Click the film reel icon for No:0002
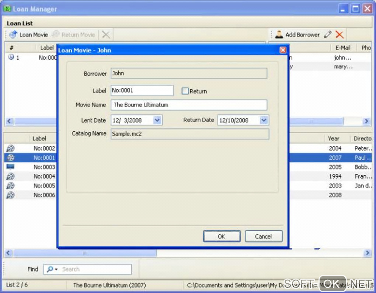This screenshot has height=293, width=376. tap(10, 148)
